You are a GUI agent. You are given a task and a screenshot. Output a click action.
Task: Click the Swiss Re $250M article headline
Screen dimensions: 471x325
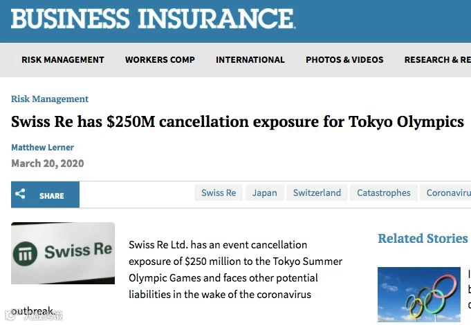click(238, 122)
